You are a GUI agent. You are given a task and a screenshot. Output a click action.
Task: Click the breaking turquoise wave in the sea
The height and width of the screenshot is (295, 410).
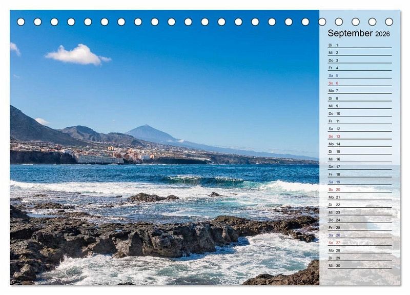click(202, 180)
